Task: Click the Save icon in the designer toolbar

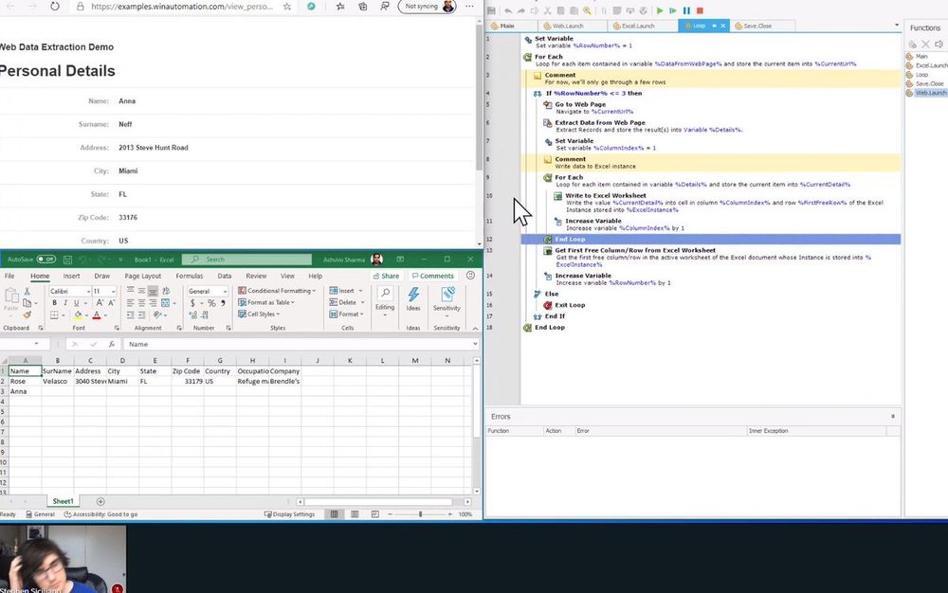Action: coord(491,10)
